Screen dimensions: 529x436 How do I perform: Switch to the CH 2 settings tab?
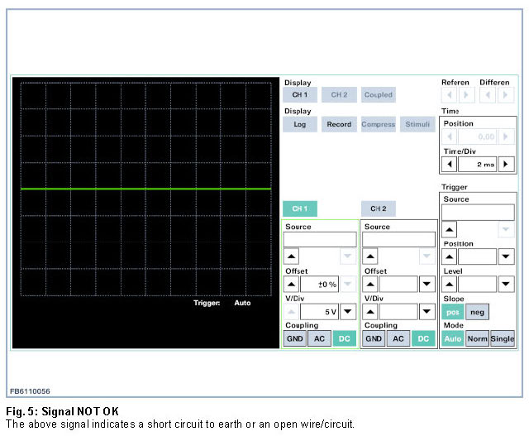(x=378, y=208)
